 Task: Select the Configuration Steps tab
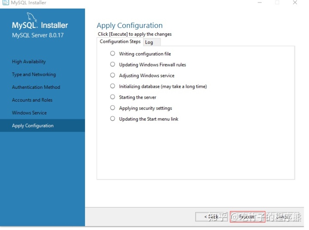pyautogui.click(x=120, y=42)
